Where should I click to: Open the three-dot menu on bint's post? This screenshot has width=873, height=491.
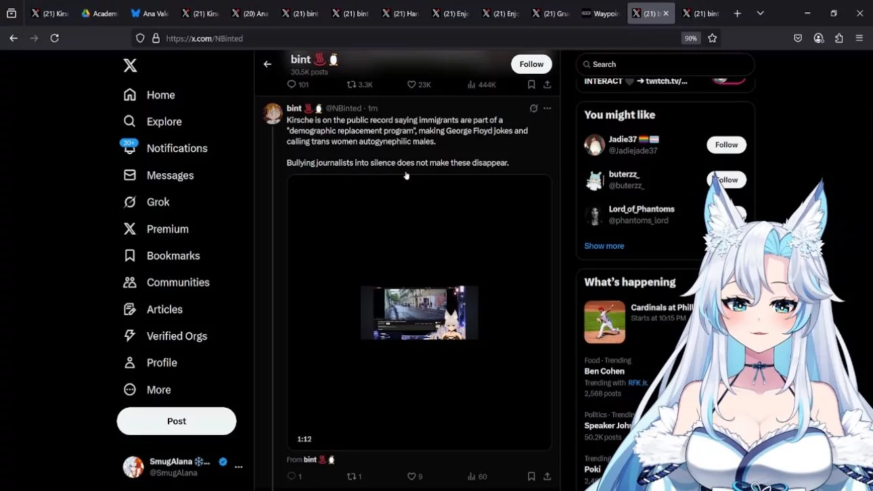547,108
